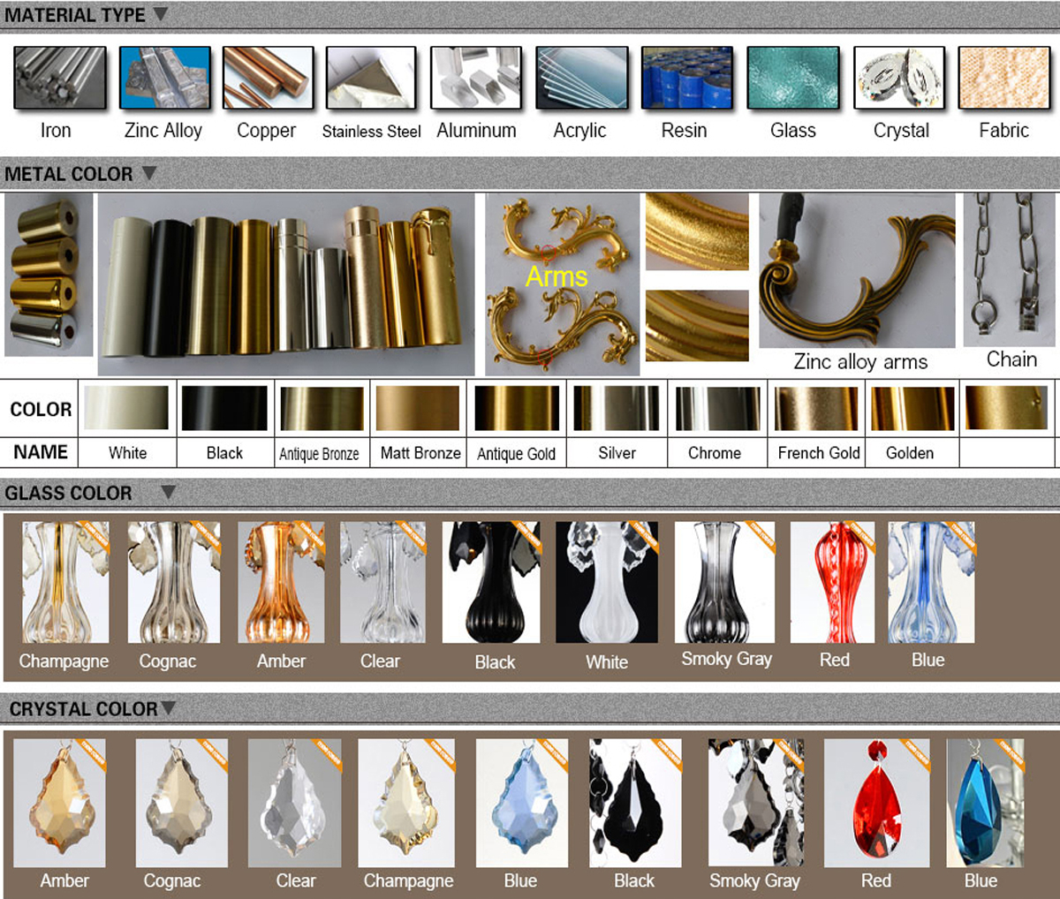Choose the Copper rods image

pyautogui.click(x=269, y=79)
